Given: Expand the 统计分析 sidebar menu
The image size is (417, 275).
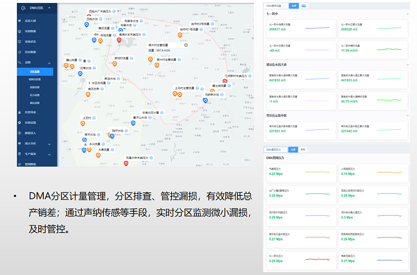Looking at the screenshot, I should (x=49, y=144).
